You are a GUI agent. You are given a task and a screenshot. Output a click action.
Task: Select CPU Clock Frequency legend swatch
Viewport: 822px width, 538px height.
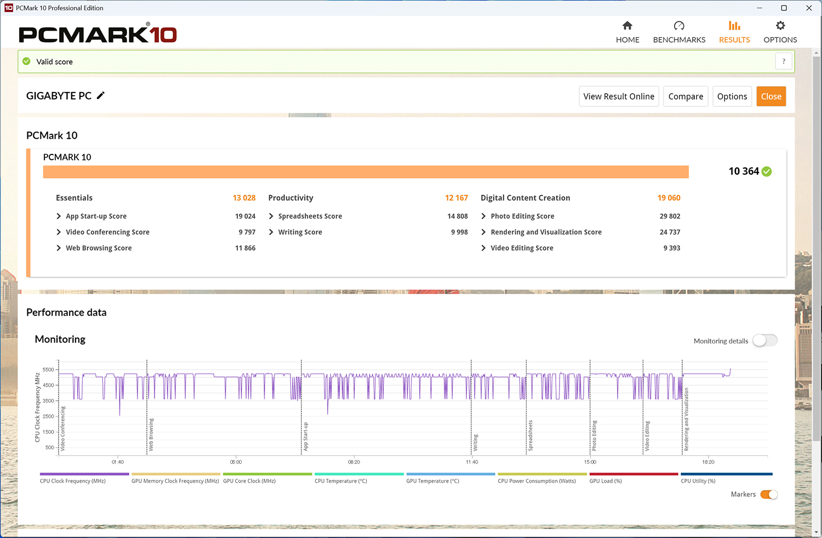click(x=84, y=474)
